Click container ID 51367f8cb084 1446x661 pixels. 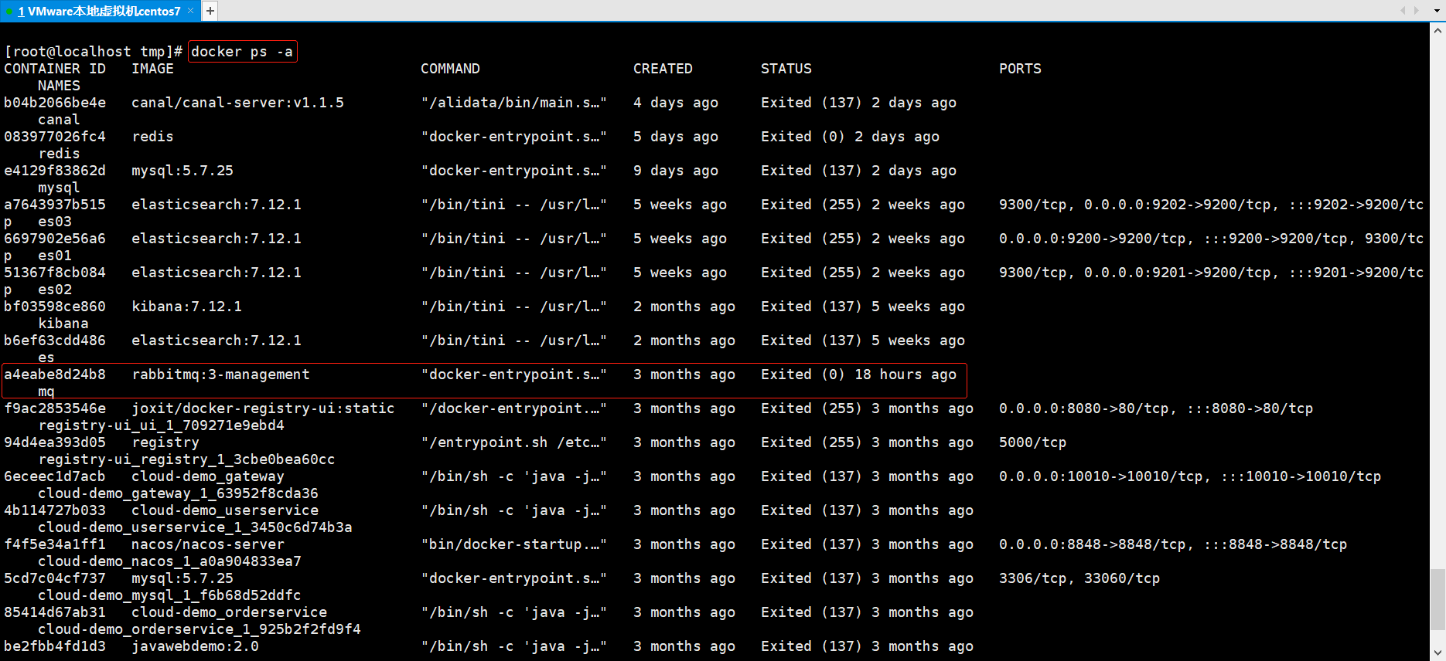(55, 273)
